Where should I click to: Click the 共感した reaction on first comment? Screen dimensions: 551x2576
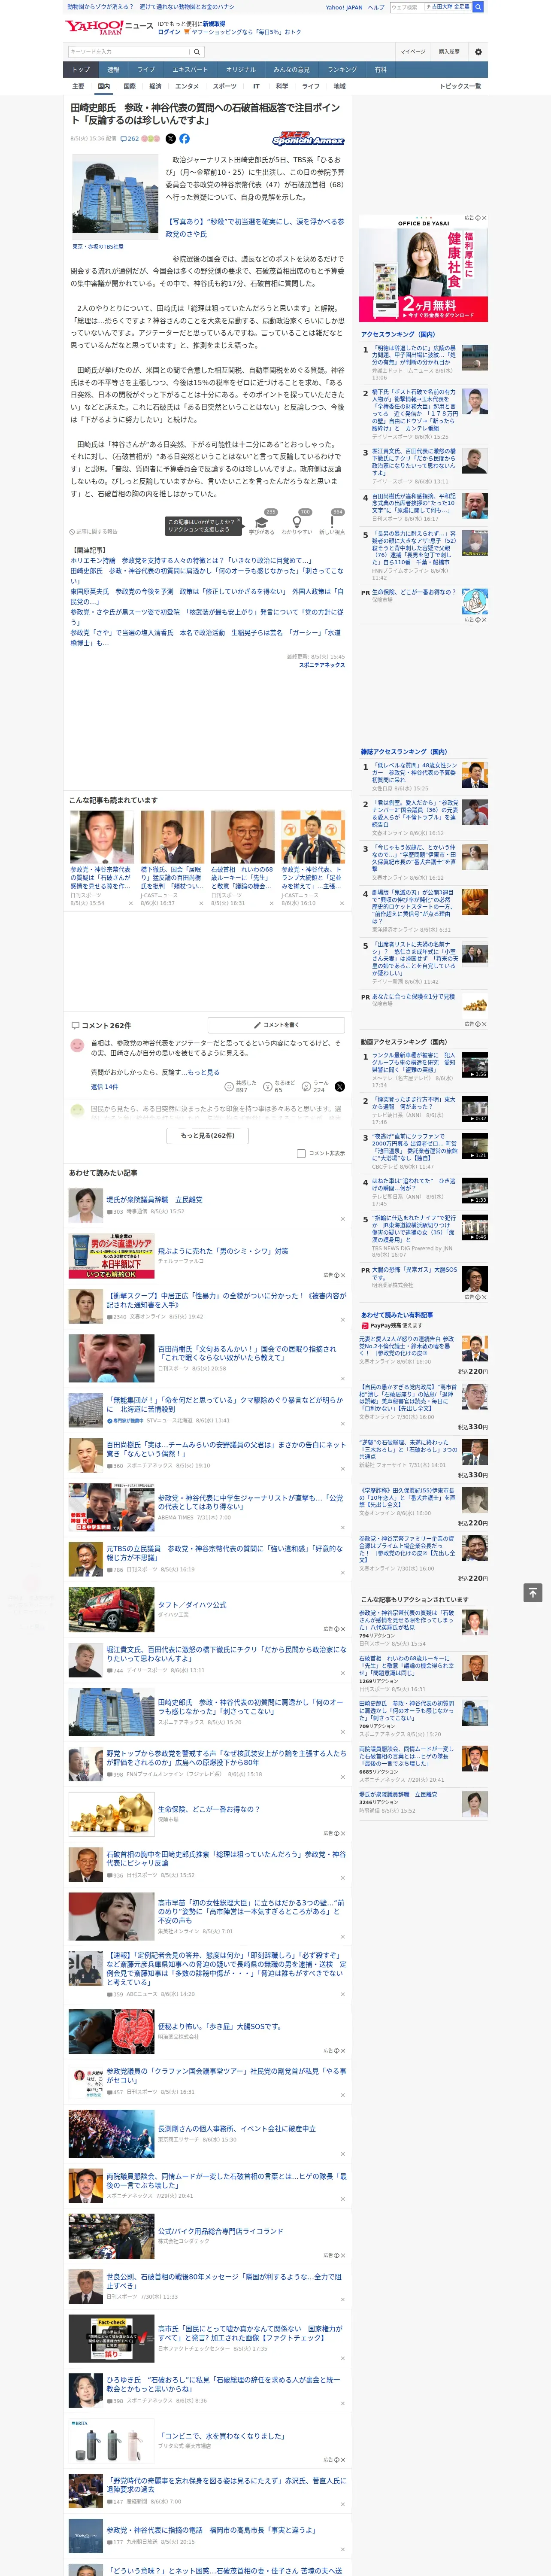click(x=241, y=1086)
